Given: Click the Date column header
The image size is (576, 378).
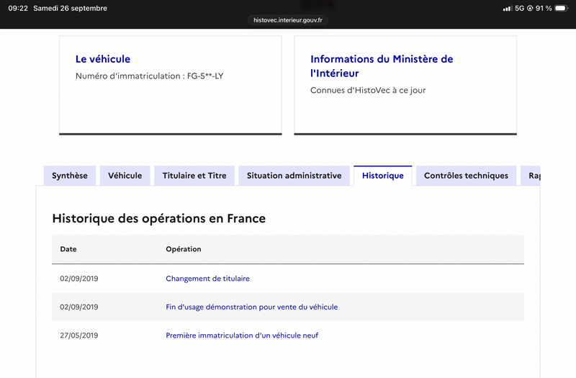Looking at the screenshot, I should click(68, 249).
